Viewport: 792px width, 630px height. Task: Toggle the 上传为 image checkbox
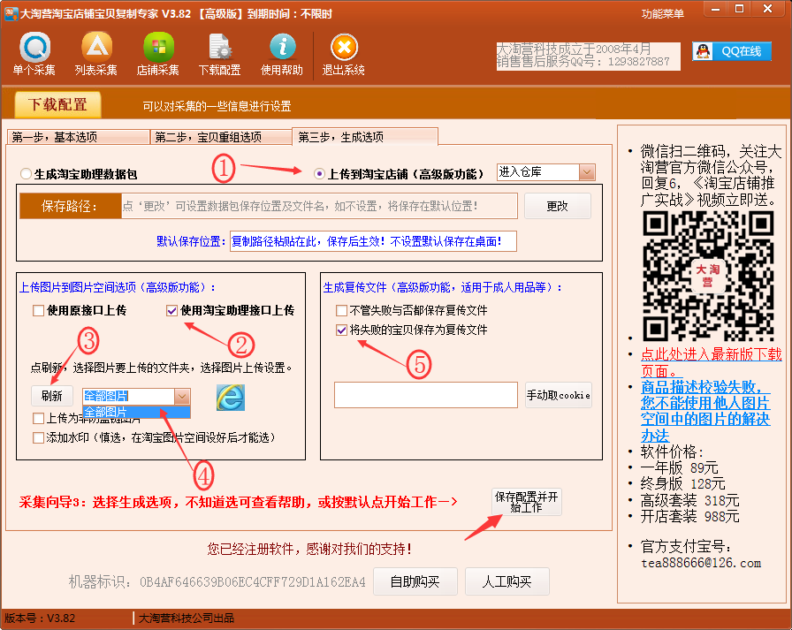[x=38, y=418]
